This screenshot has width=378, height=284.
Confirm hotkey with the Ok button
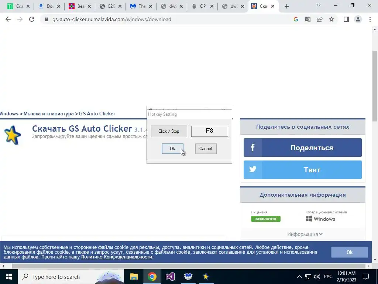173,149
